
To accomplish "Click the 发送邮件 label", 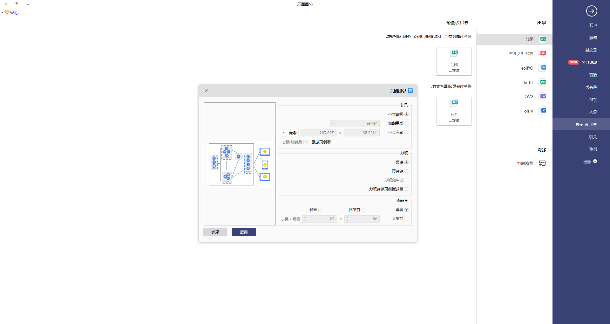I will 525,163.
